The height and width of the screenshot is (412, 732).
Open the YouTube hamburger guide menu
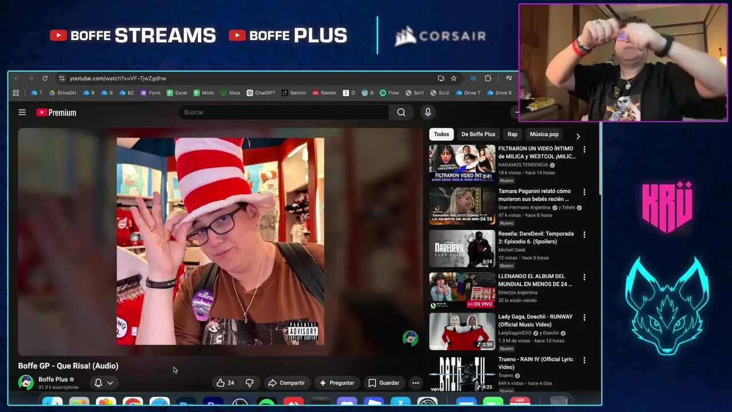[x=22, y=112]
